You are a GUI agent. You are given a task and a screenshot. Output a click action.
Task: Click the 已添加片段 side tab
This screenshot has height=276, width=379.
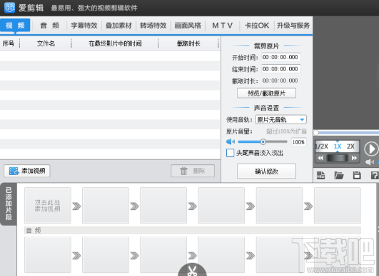(9, 204)
